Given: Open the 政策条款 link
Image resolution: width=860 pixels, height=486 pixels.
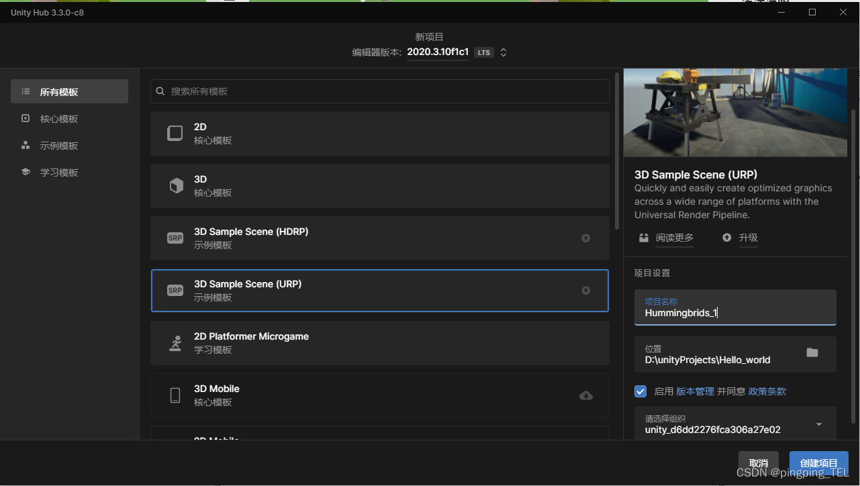Looking at the screenshot, I should 767,391.
